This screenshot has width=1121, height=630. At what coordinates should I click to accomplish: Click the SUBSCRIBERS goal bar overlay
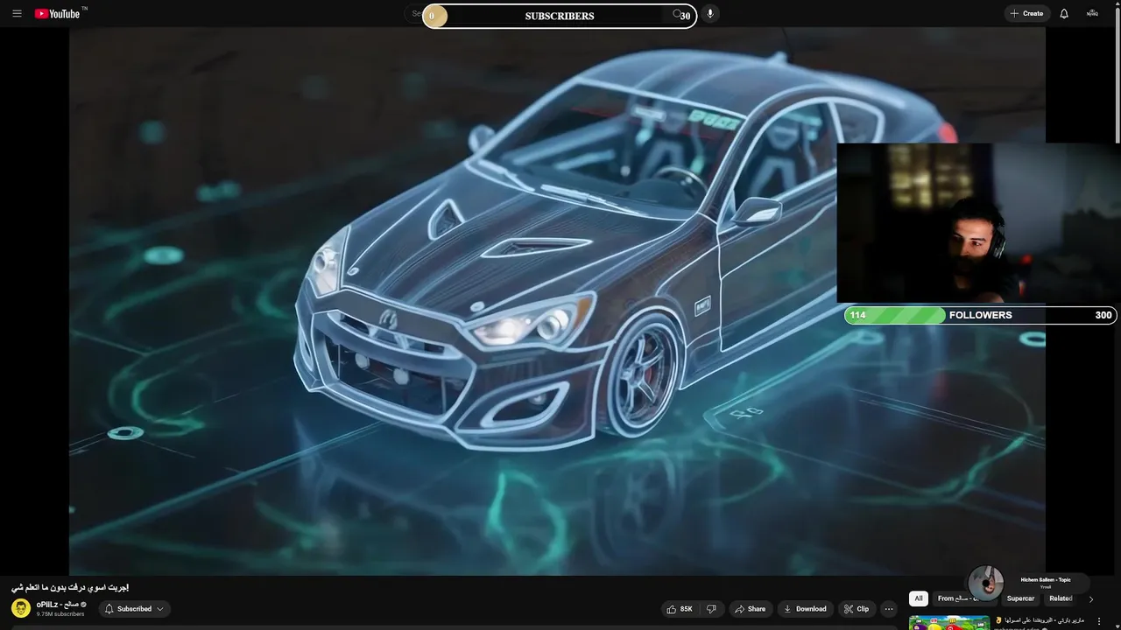coord(560,16)
